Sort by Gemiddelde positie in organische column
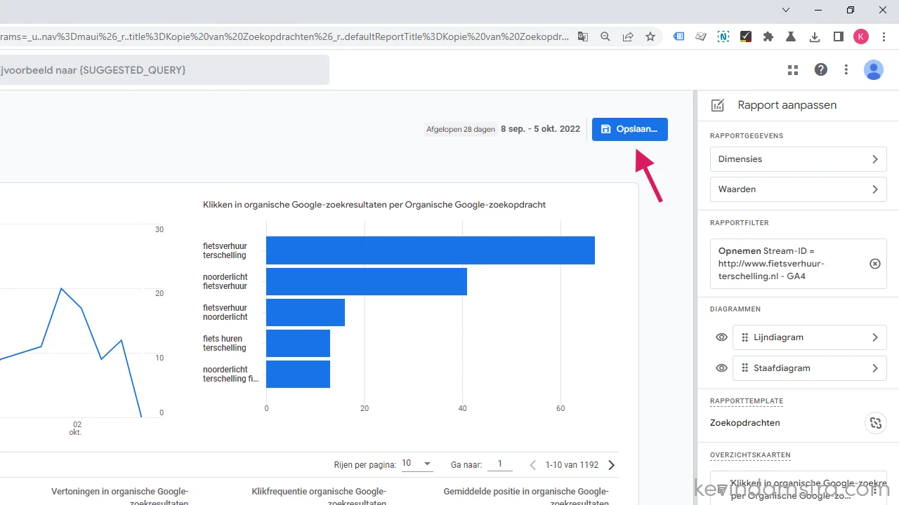Screen dimensions: 899x505 point(526,497)
